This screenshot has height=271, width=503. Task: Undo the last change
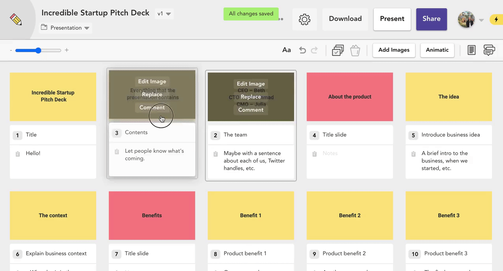pyautogui.click(x=302, y=50)
